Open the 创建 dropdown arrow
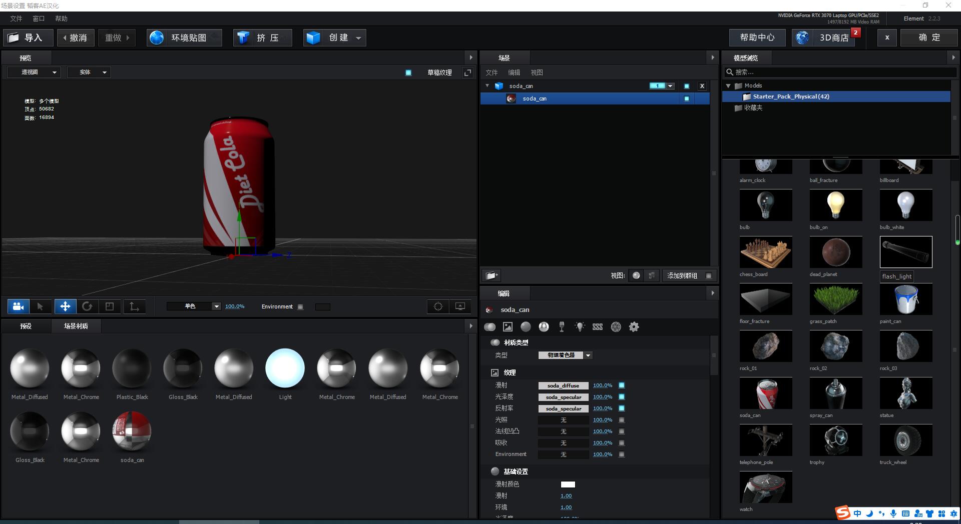This screenshot has height=524, width=961. [x=358, y=38]
